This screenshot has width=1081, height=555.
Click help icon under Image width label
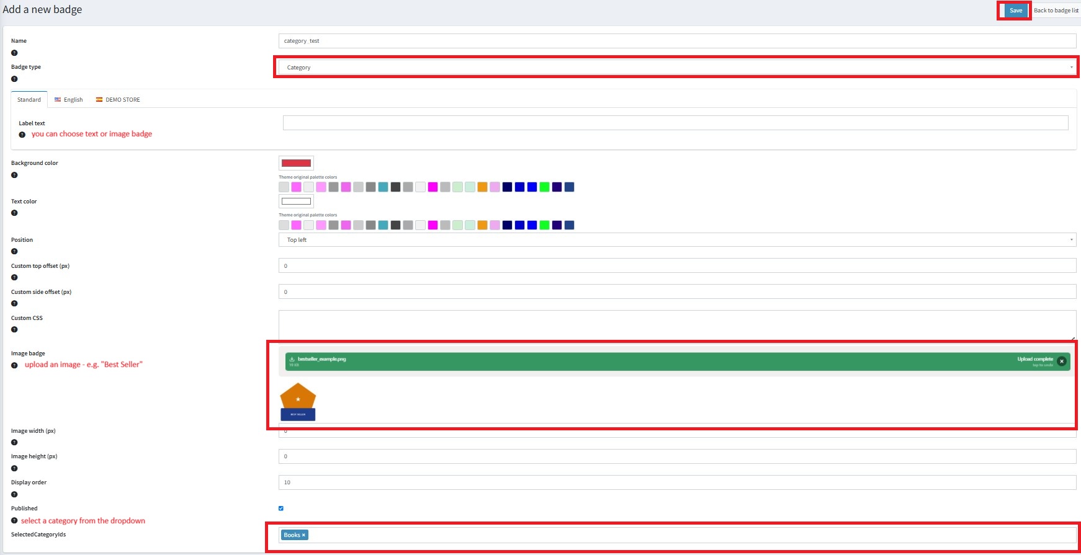14,442
